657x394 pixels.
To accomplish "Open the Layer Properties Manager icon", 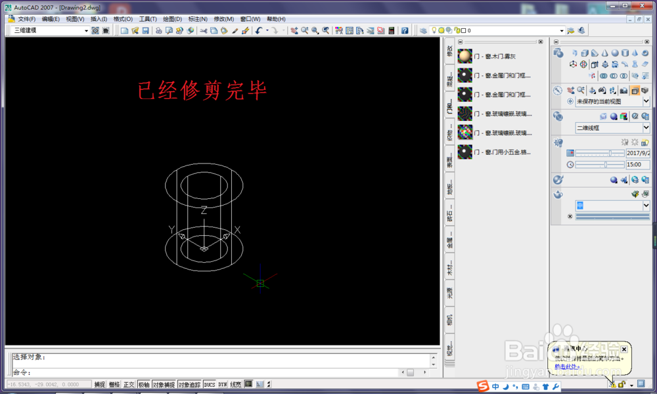I will click(424, 31).
